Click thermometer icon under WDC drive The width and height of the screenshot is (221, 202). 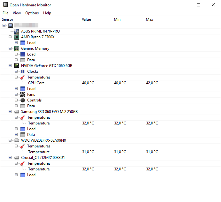click(23, 146)
